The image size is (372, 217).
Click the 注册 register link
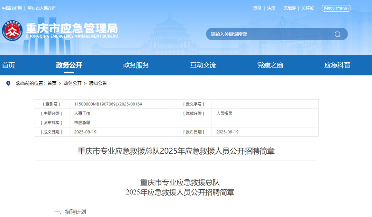click(x=271, y=8)
